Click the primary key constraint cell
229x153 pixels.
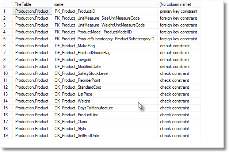point(179,11)
